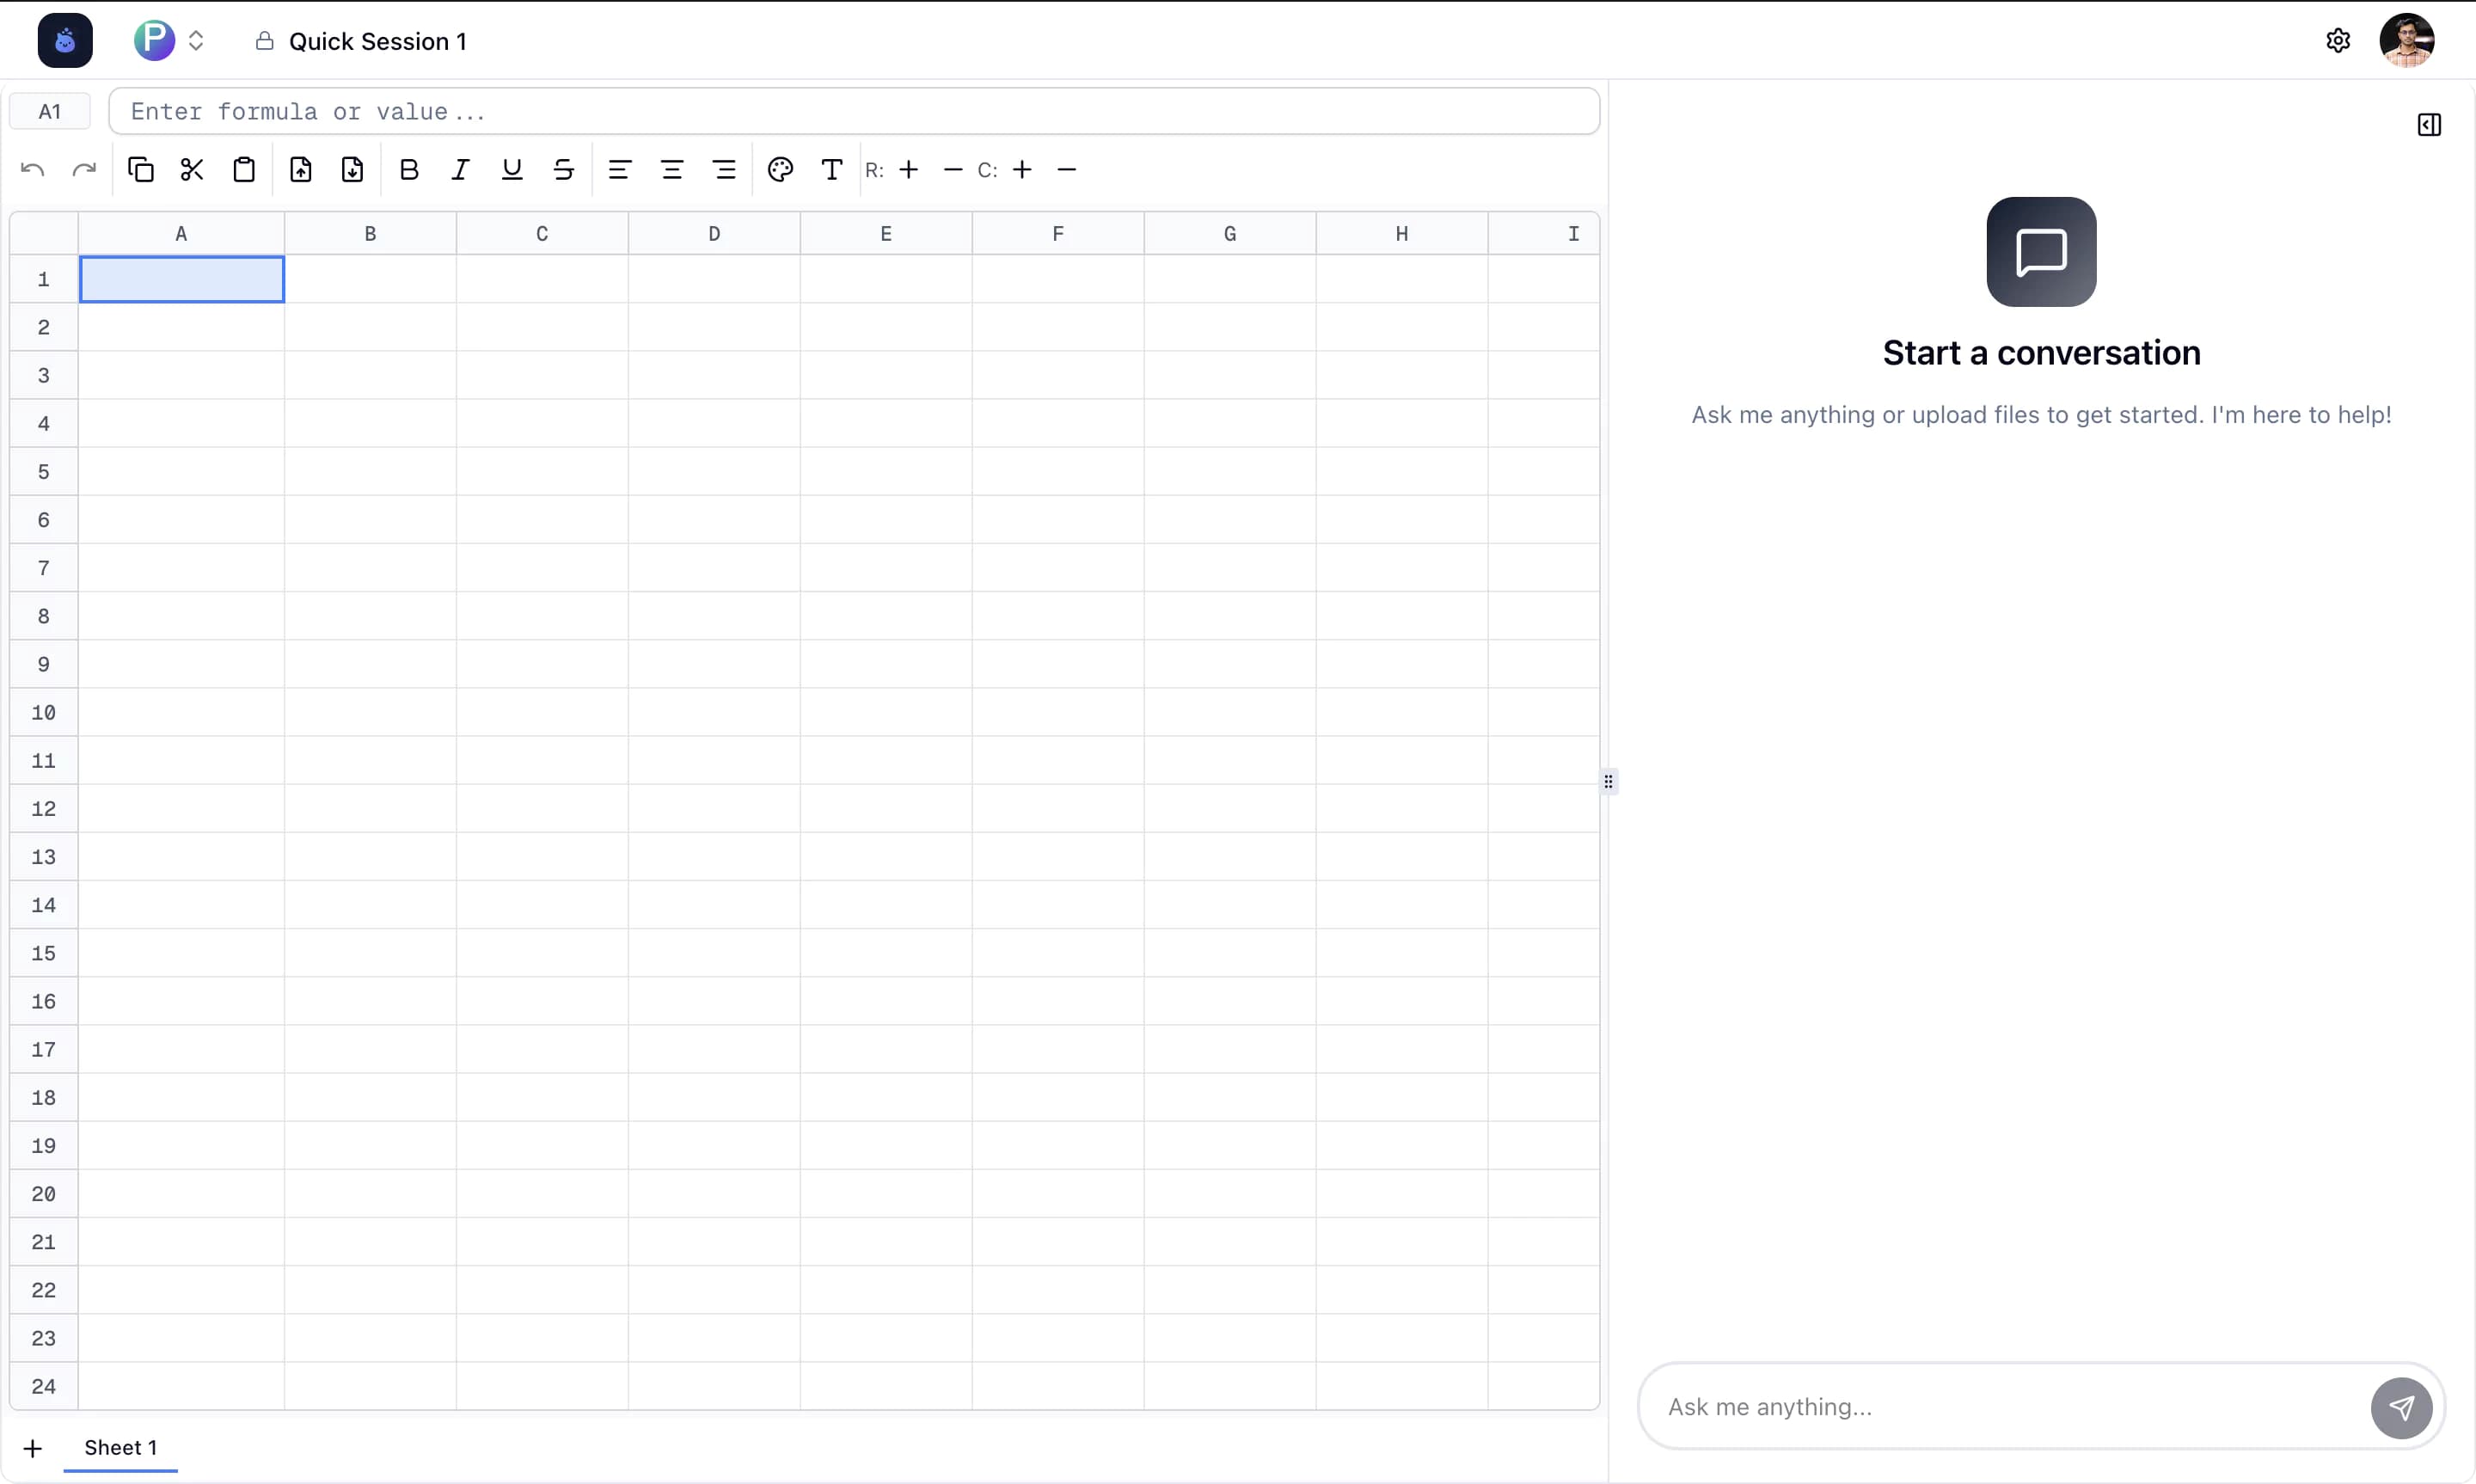
Task: Click the scissors cut icon
Action: [x=192, y=170]
